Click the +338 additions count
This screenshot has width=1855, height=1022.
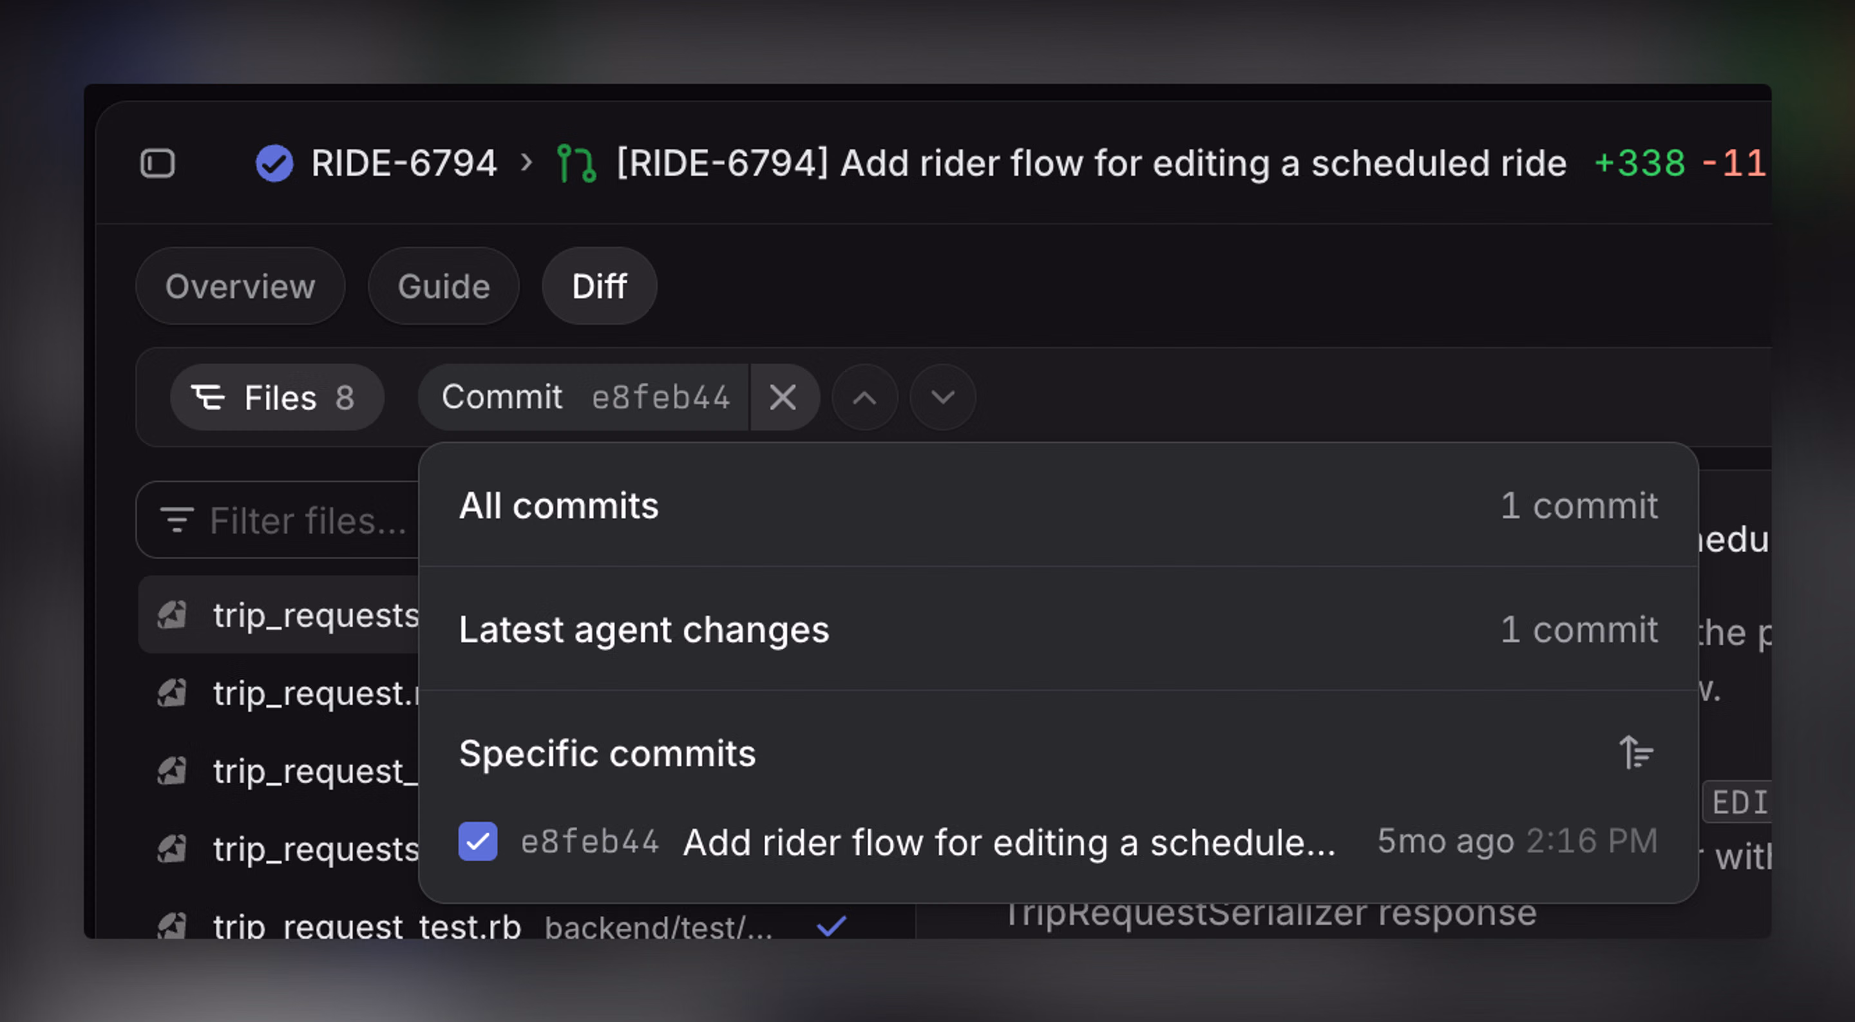coord(1640,163)
